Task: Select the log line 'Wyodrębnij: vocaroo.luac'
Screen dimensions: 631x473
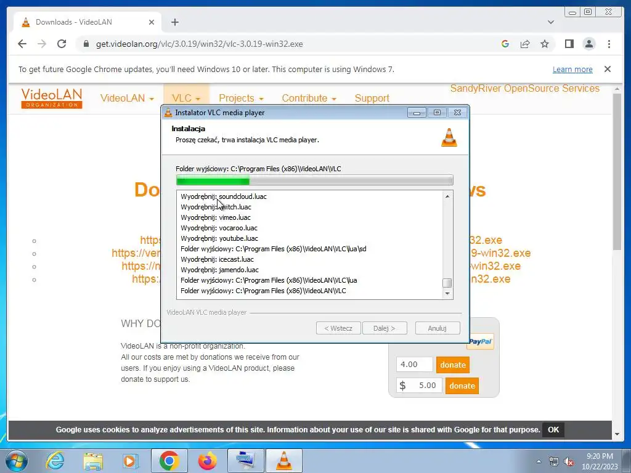Action: pos(219,228)
